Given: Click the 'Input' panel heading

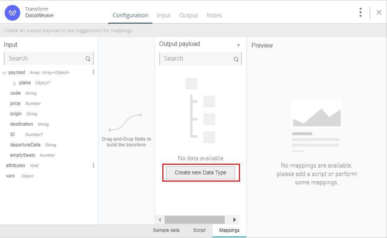Looking at the screenshot, I should point(10,45).
